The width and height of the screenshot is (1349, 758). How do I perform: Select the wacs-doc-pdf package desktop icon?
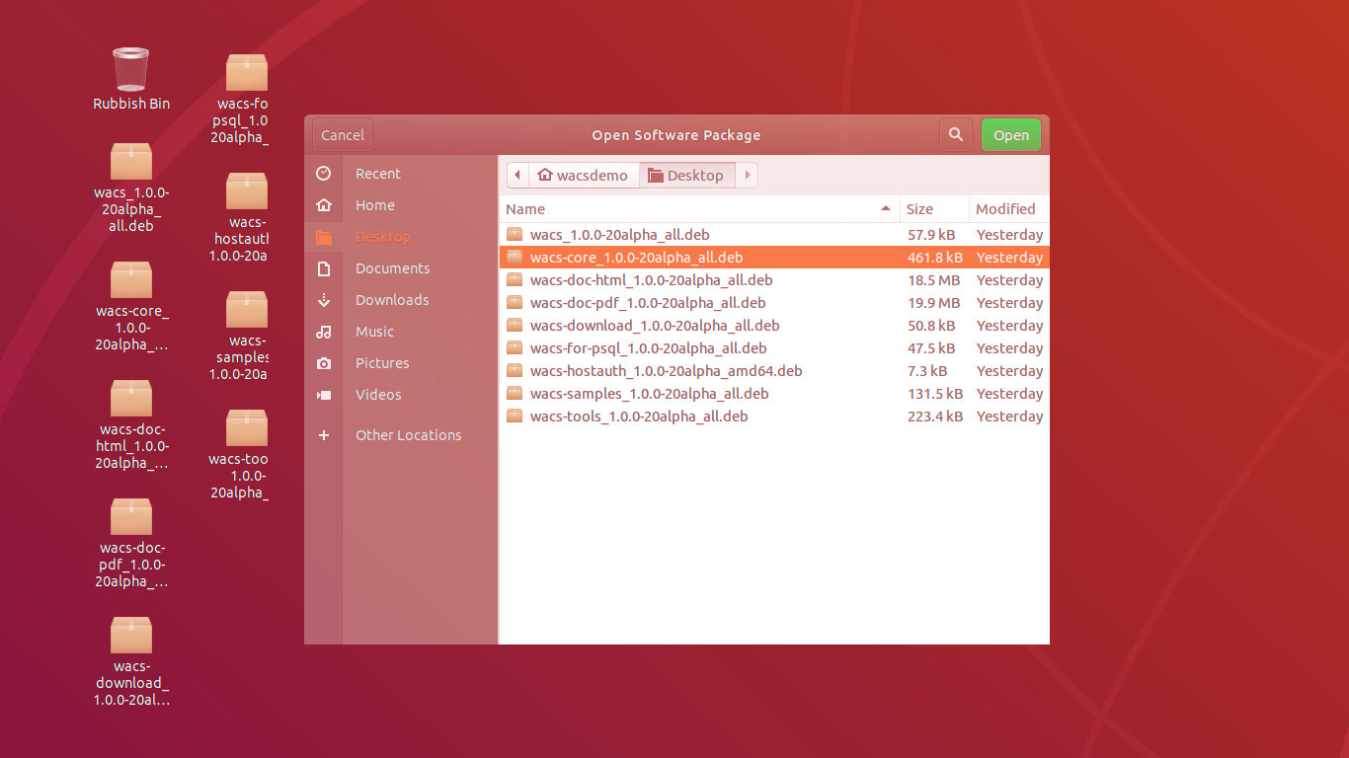tap(131, 543)
